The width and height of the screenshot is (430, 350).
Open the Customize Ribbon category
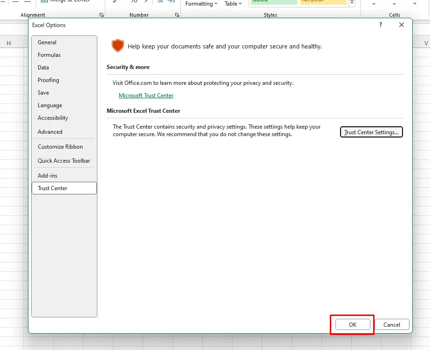[60, 147]
